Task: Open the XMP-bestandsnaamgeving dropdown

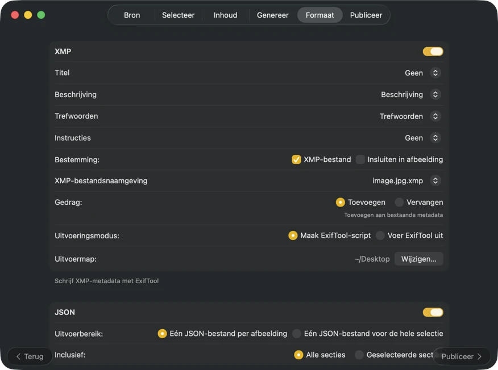Action: pyautogui.click(x=435, y=180)
